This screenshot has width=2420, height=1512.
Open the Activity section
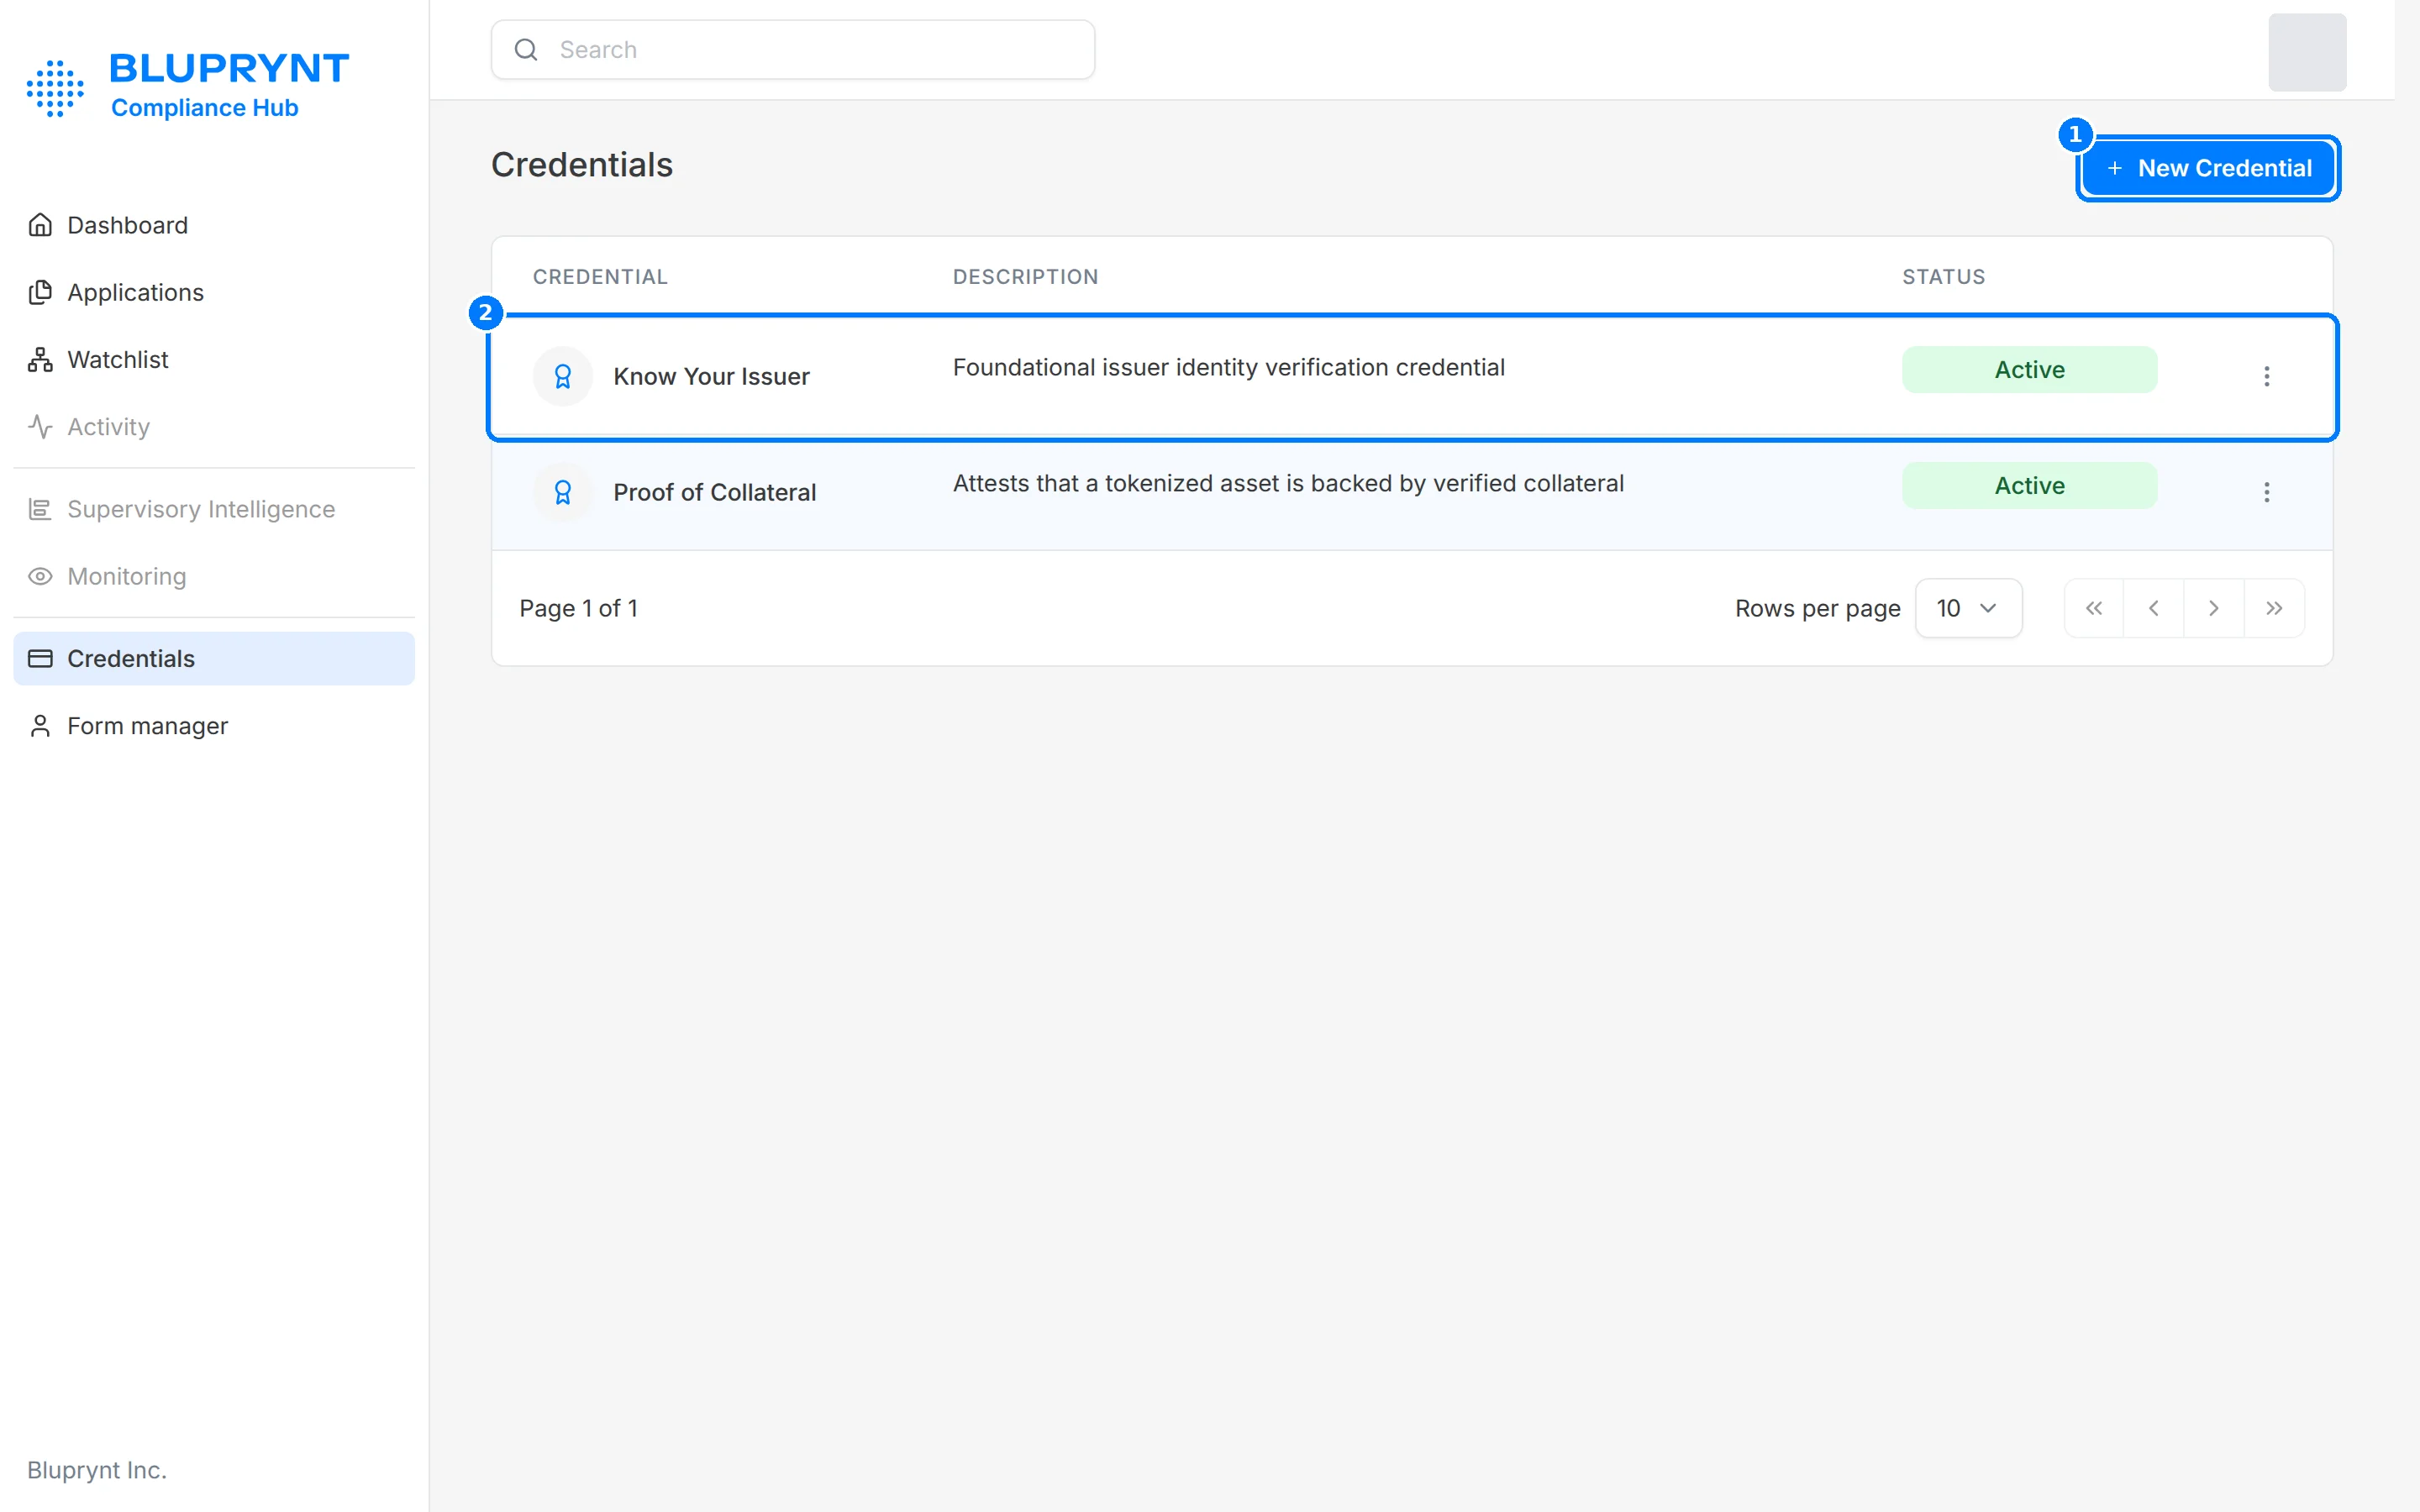pos(214,426)
